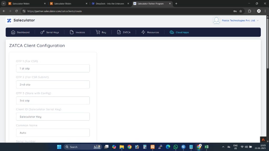Open WhatsApp from the taskbar
This screenshot has height=151, width=269.
tap(175, 147)
